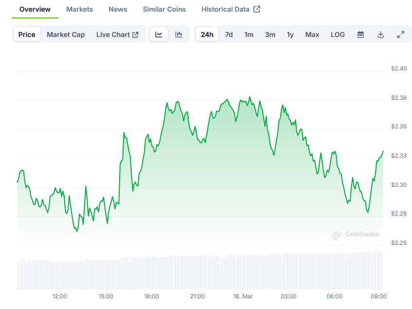Click the 18. Mar date axis label

point(243,296)
